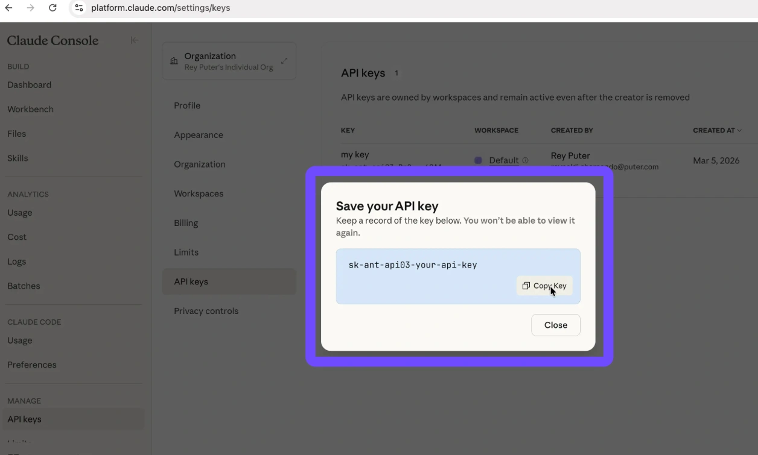Click the Default workspace info icon
The height and width of the screenshot is (455, 758).
point(525,160)
